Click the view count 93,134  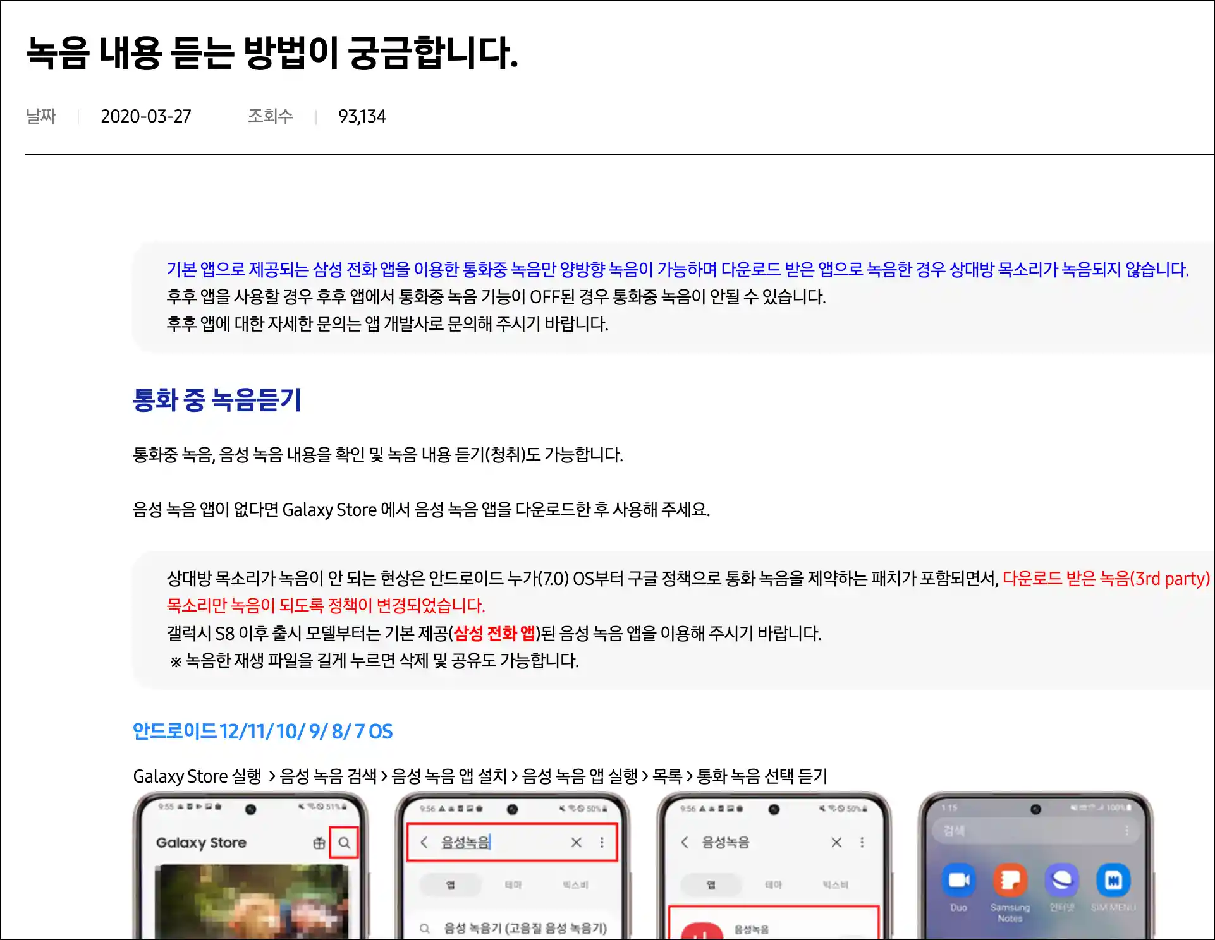362,116
